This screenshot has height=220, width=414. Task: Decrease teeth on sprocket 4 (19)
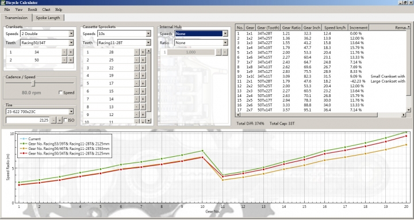tap(136, 75)
